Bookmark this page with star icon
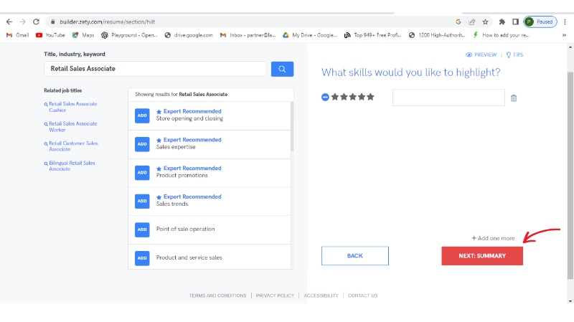The image size is (574, 322). 486,22
